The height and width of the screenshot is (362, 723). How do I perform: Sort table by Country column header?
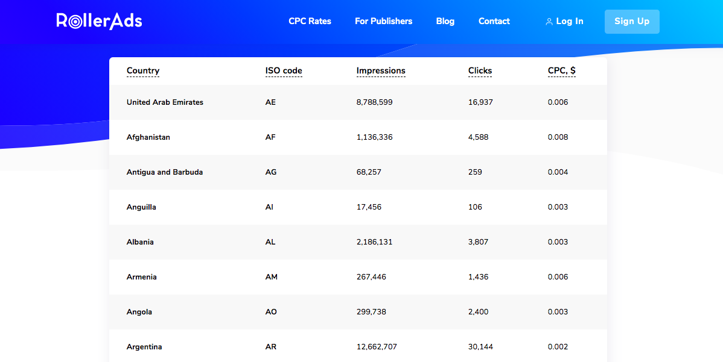[143, 70]
